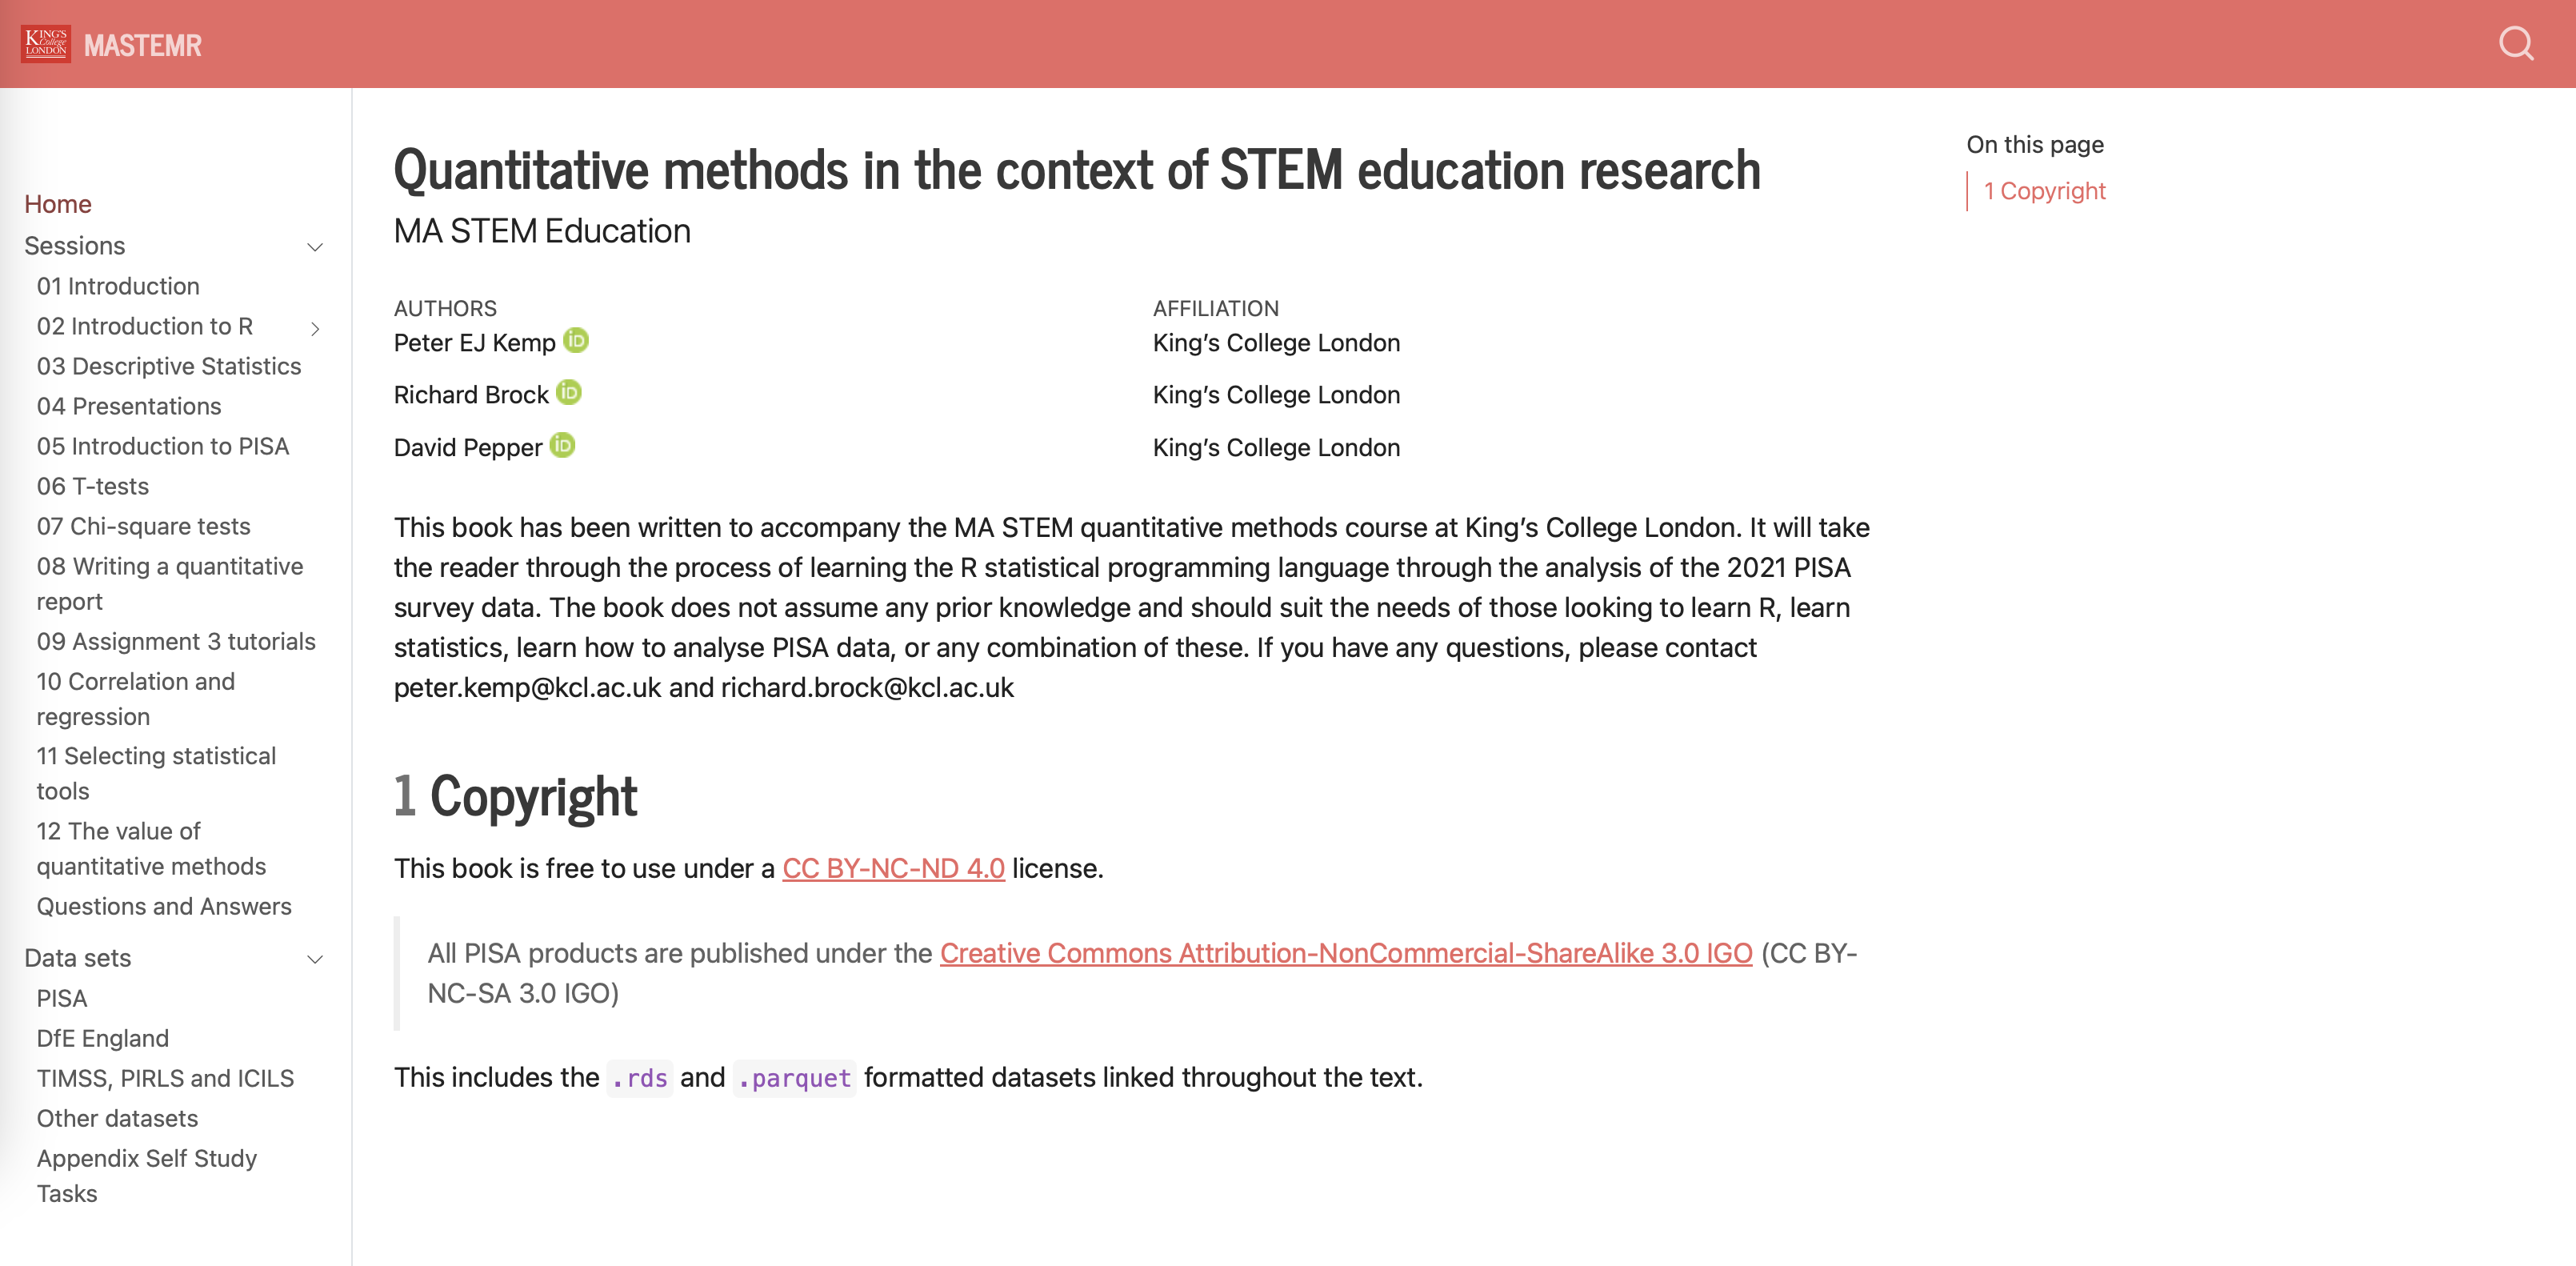
Task: Open TIMSS, PIRLS and ICILS page
Action: coord(166,1078)
